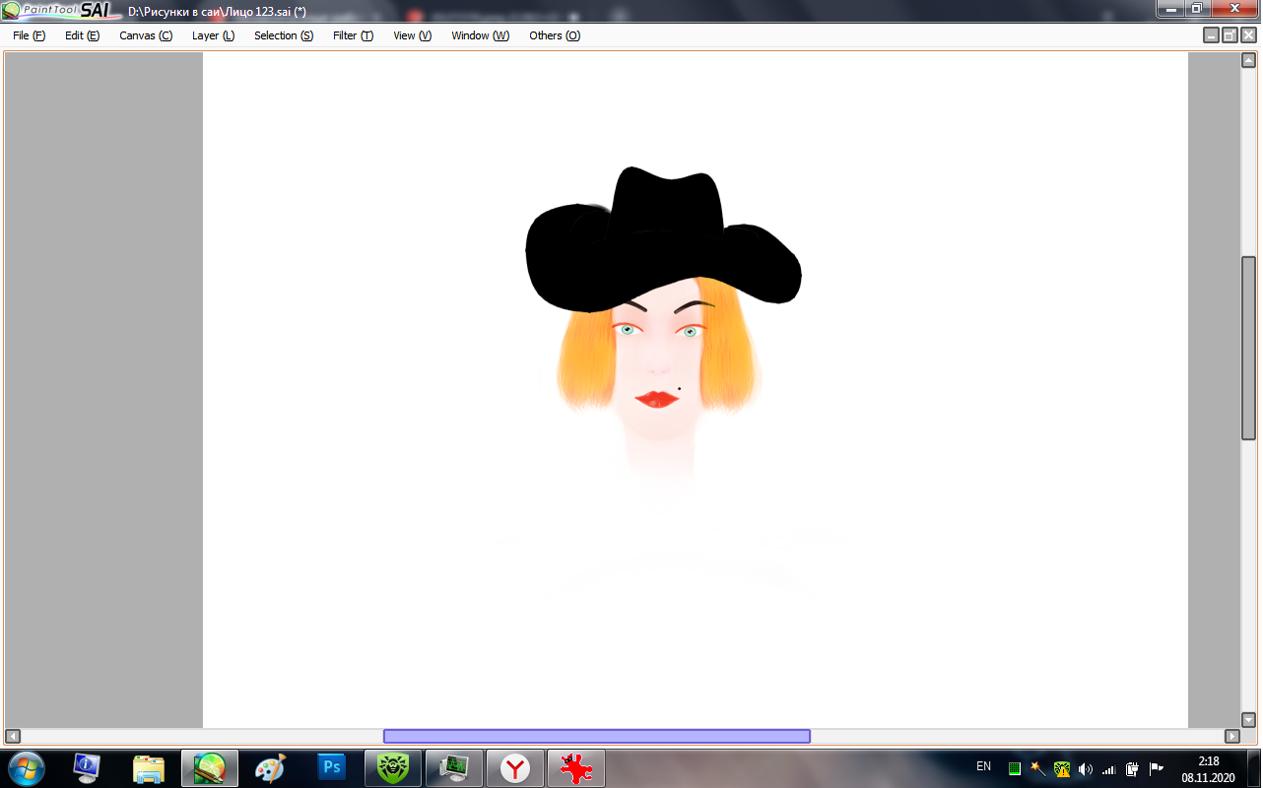1263x788 pixels.
Task: Click the Others menu
Action: coord(554,35)
